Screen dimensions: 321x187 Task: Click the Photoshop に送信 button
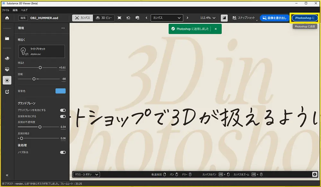tap(305, 18)
